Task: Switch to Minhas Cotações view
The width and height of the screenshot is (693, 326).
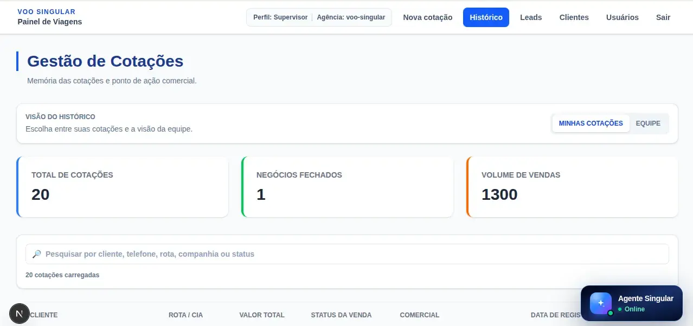Action: [591, 123]
